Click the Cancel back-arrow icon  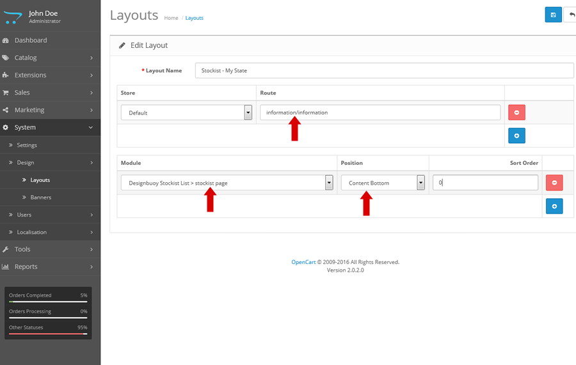click(x=570, y=15)
